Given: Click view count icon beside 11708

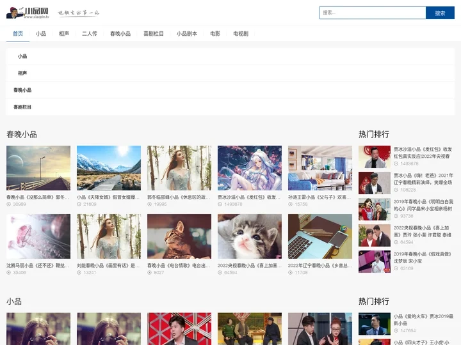Looking at the screenshot, I should pos(290,273).
